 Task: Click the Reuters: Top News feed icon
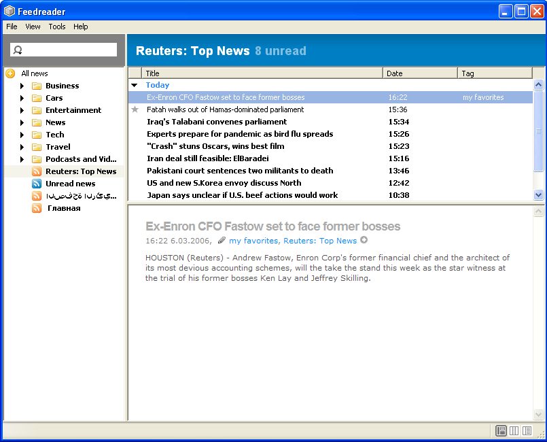(x=36, y=171)
